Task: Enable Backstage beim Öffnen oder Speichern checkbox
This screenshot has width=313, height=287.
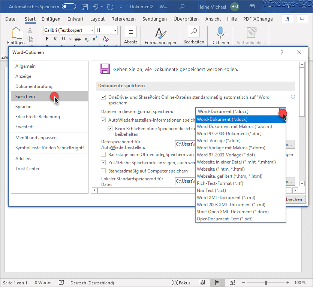Action: pos(103,155)
